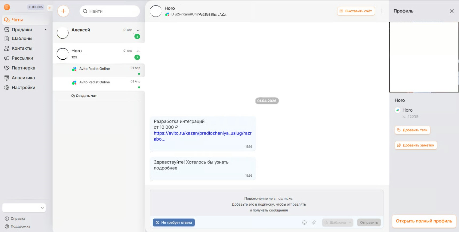Click the Шаблоны document icon
The image size is (459, 232).
click(x=7, y=39)
